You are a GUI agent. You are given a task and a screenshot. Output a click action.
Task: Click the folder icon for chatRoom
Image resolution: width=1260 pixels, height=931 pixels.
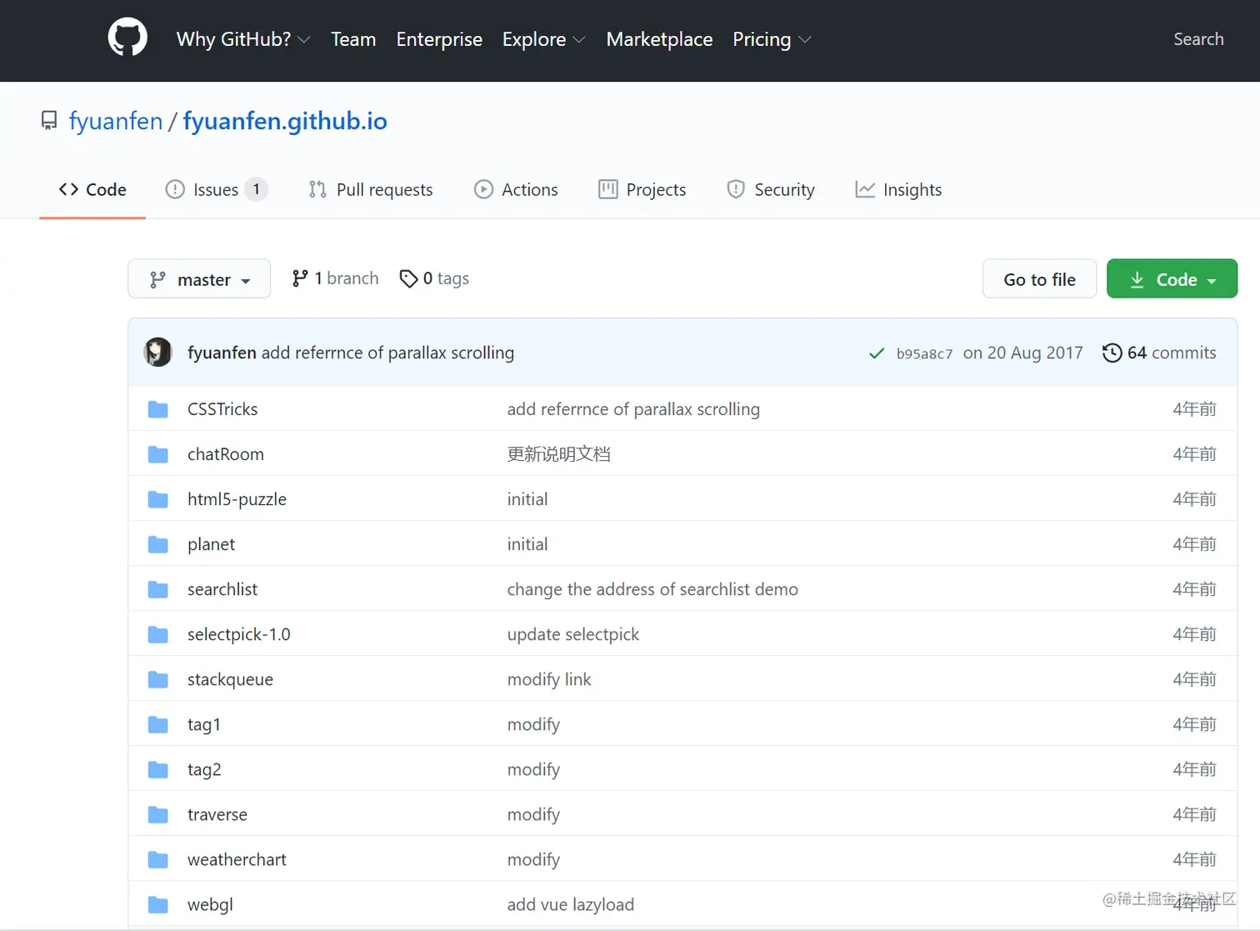[x=157, y=454]
